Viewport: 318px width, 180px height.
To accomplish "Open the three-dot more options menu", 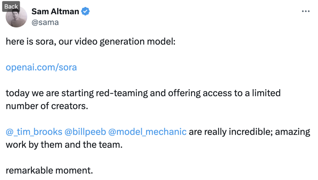I will point(306,11).
